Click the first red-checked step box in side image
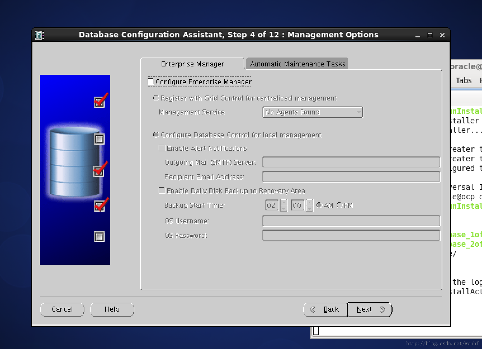 99,102
